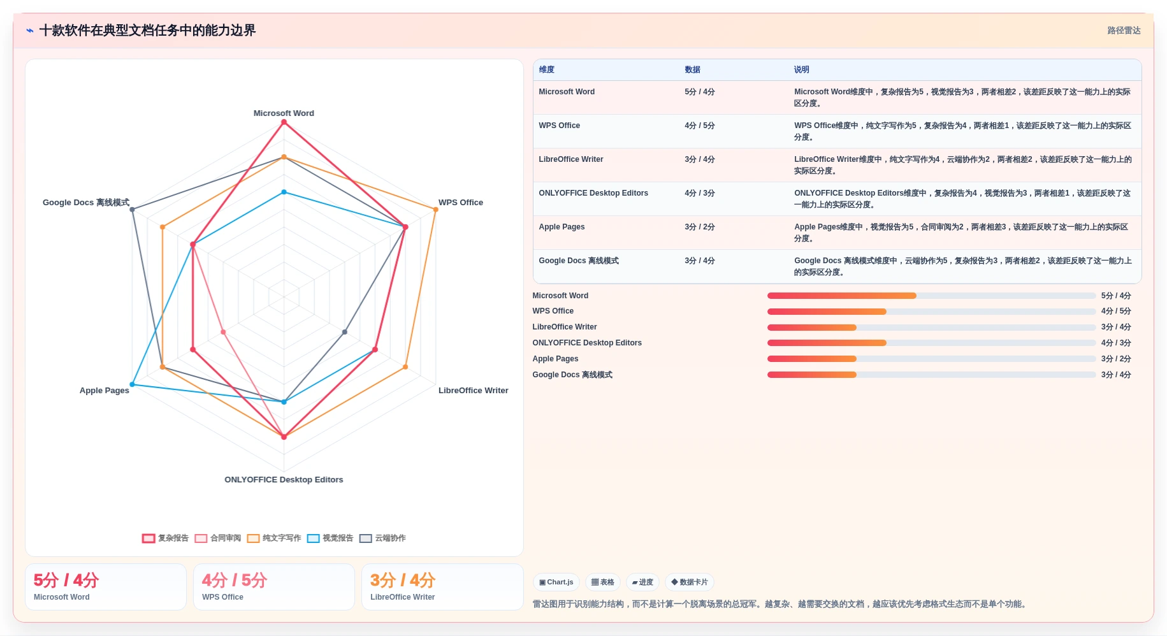Click the Microsoft Word label beside its progress bar

pyautogui.click(x=560, y=296)
